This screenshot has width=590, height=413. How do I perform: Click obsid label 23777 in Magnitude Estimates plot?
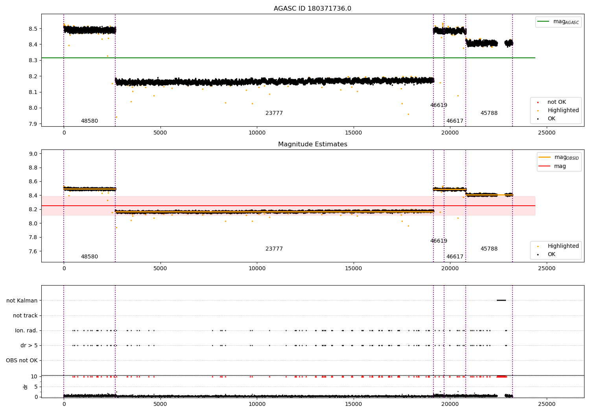coord(274,249)
